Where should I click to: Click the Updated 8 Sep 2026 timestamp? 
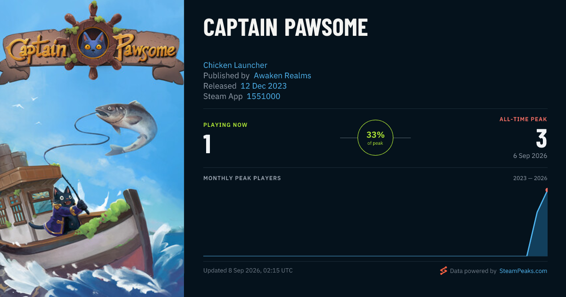[248, 271]
